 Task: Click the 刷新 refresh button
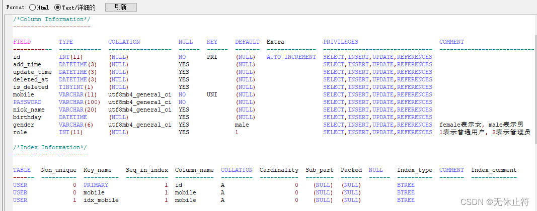coord(121,7)
